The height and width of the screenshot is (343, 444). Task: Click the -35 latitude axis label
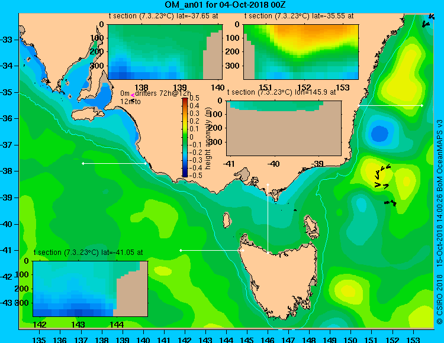6,92
